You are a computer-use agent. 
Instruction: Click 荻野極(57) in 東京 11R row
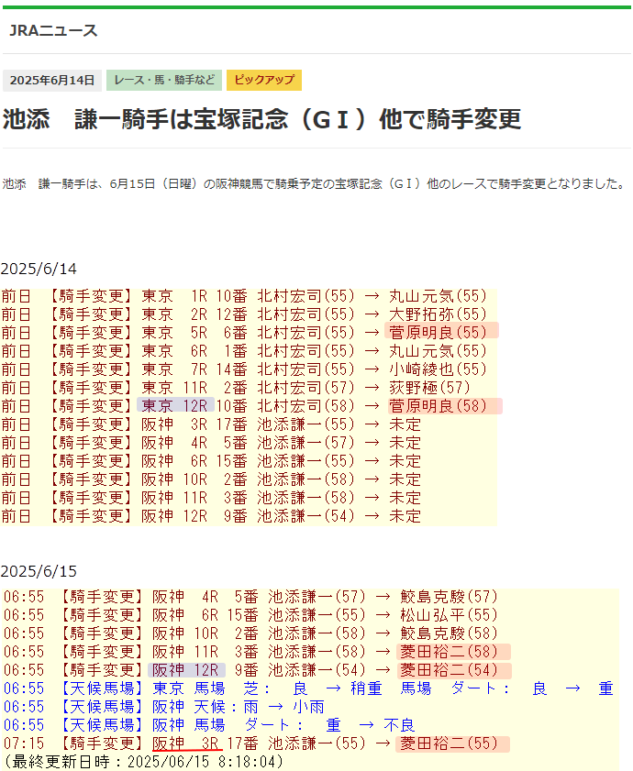429,388
